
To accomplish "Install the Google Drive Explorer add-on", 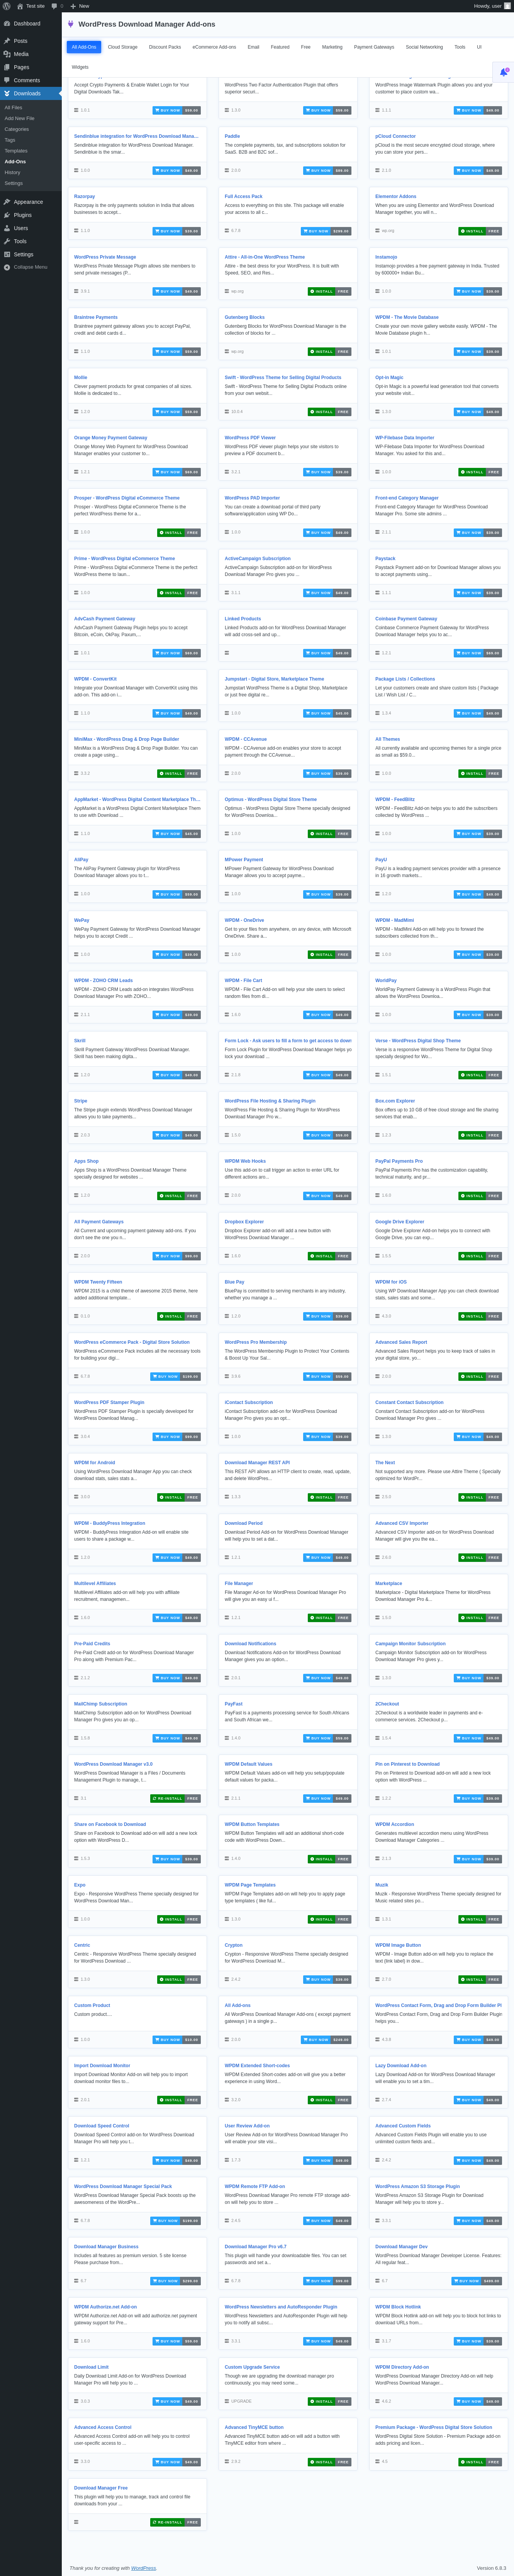I will [480, 1256].
